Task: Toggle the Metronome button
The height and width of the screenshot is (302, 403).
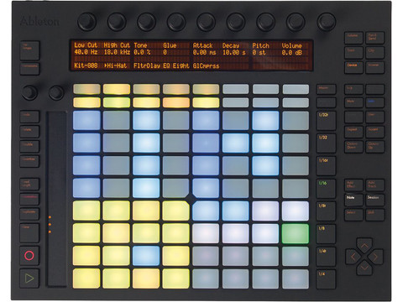Action: click(x=29, y=69)
